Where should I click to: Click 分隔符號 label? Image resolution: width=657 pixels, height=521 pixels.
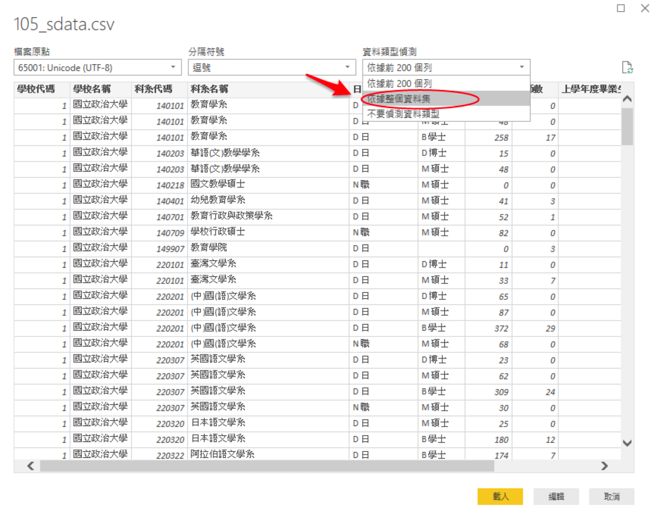[206, 52]
